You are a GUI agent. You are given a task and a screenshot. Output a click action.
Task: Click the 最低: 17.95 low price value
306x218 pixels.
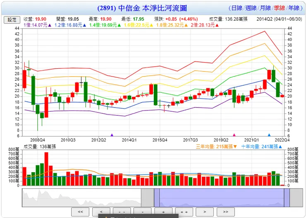point(133,19)
